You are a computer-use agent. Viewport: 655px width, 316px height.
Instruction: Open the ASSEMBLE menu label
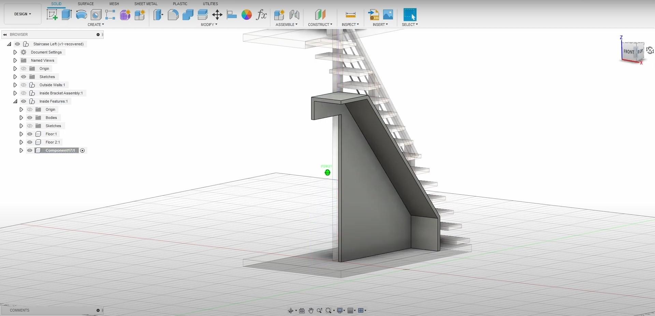[x=287, y=25]
